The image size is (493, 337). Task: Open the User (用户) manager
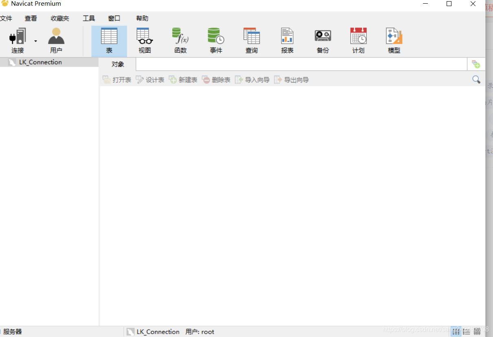coord(56,41)
